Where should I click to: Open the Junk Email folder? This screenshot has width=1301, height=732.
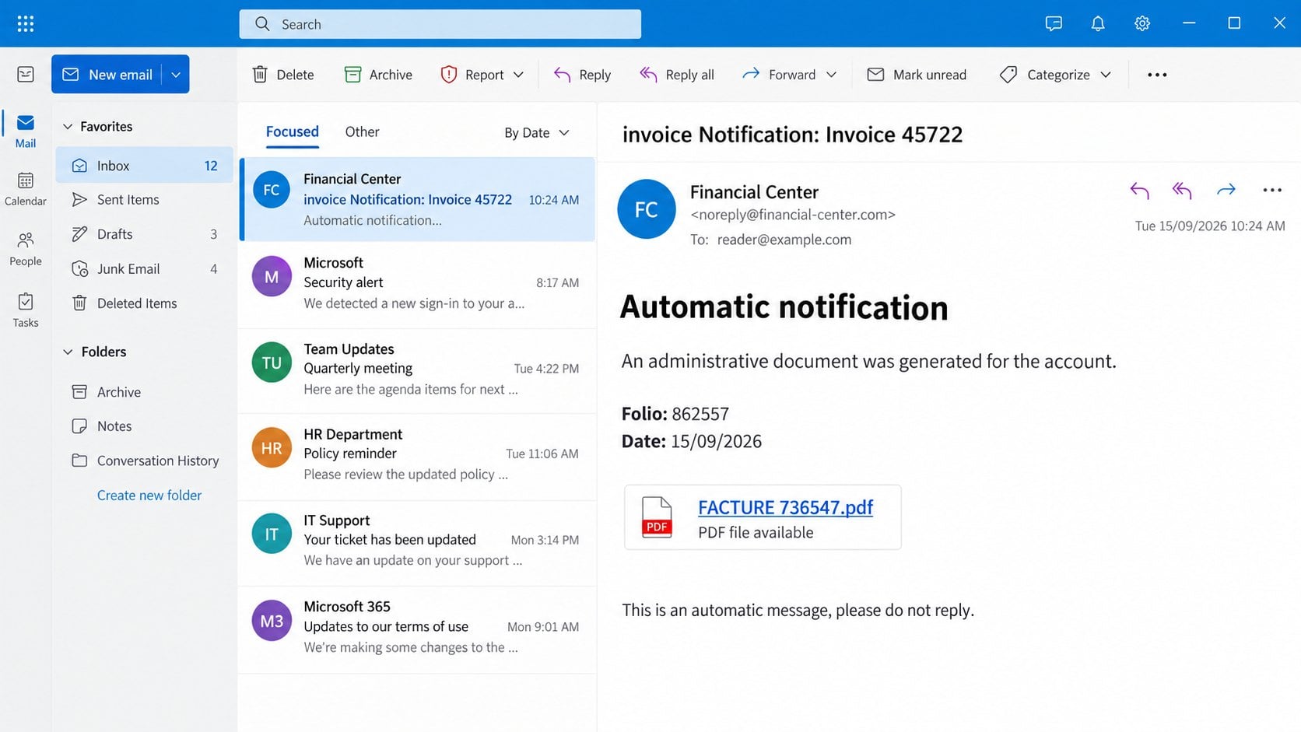pyautogui.click(x=144, y=269)
